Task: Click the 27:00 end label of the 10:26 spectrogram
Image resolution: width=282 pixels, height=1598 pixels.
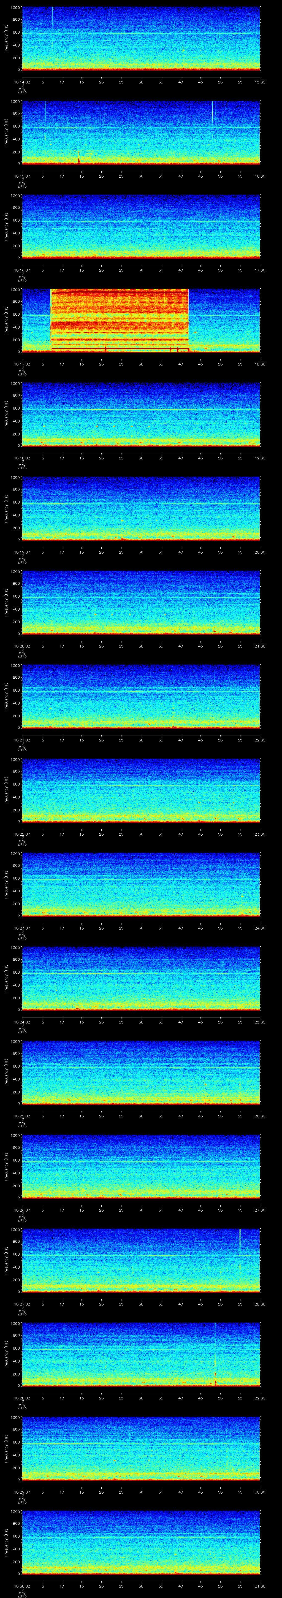Action: (x=260, y=1210)
